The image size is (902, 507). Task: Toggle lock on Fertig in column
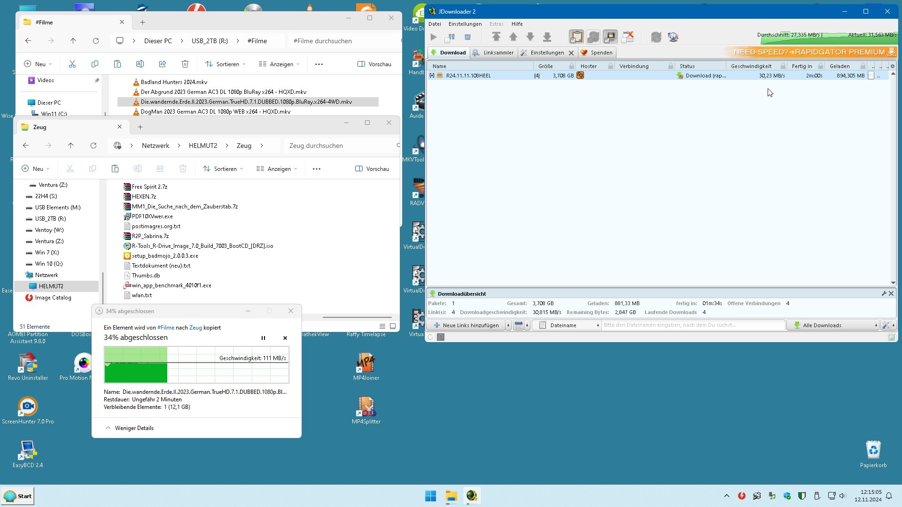[821, 66]
